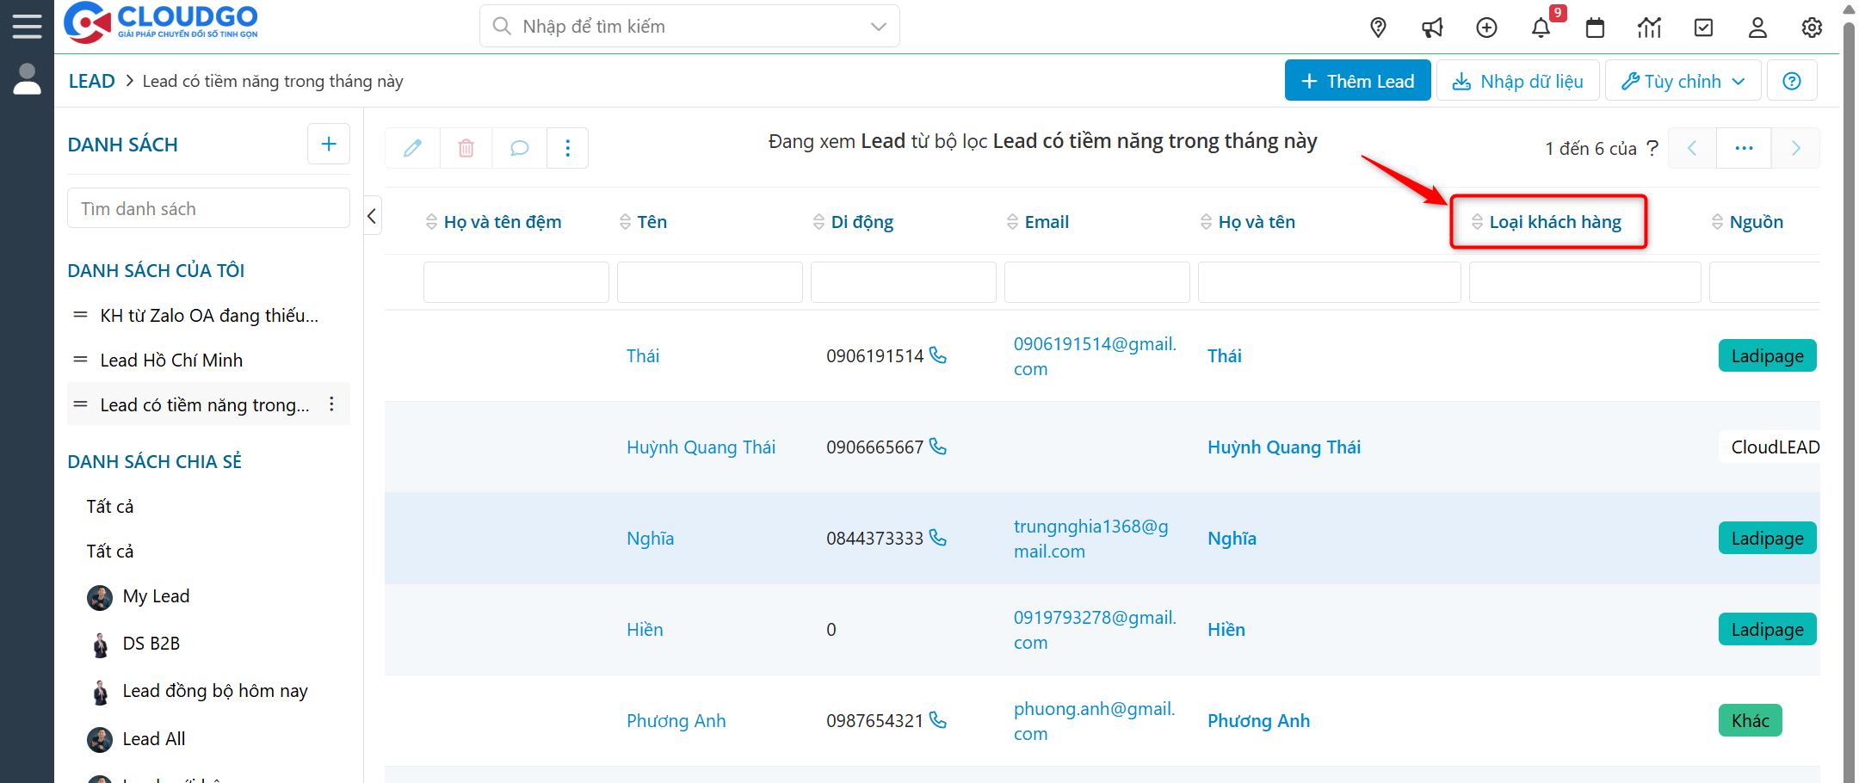Click the location pin icon in header

[x=1378, y=28]
